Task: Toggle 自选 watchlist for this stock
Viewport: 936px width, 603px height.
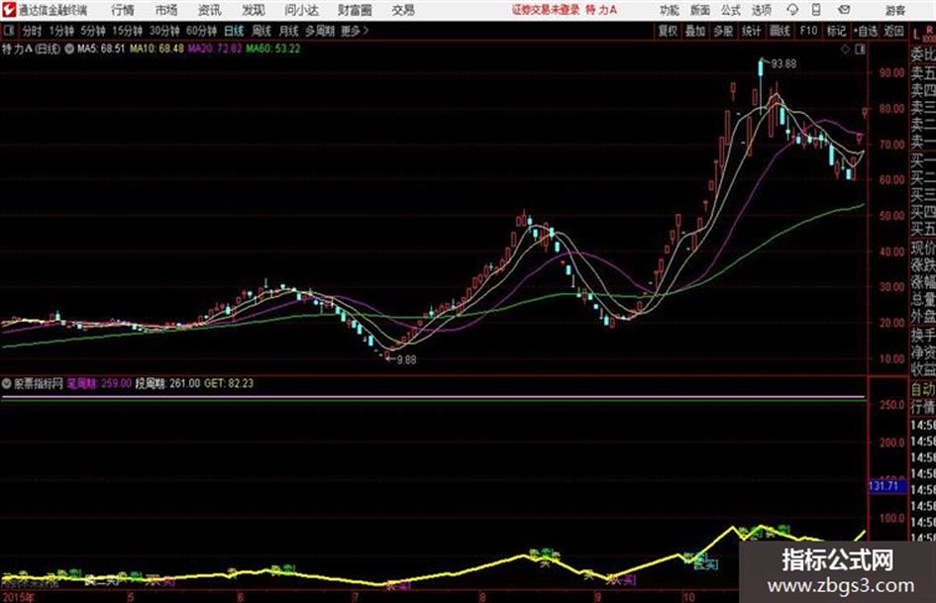Action: point(866,31)
